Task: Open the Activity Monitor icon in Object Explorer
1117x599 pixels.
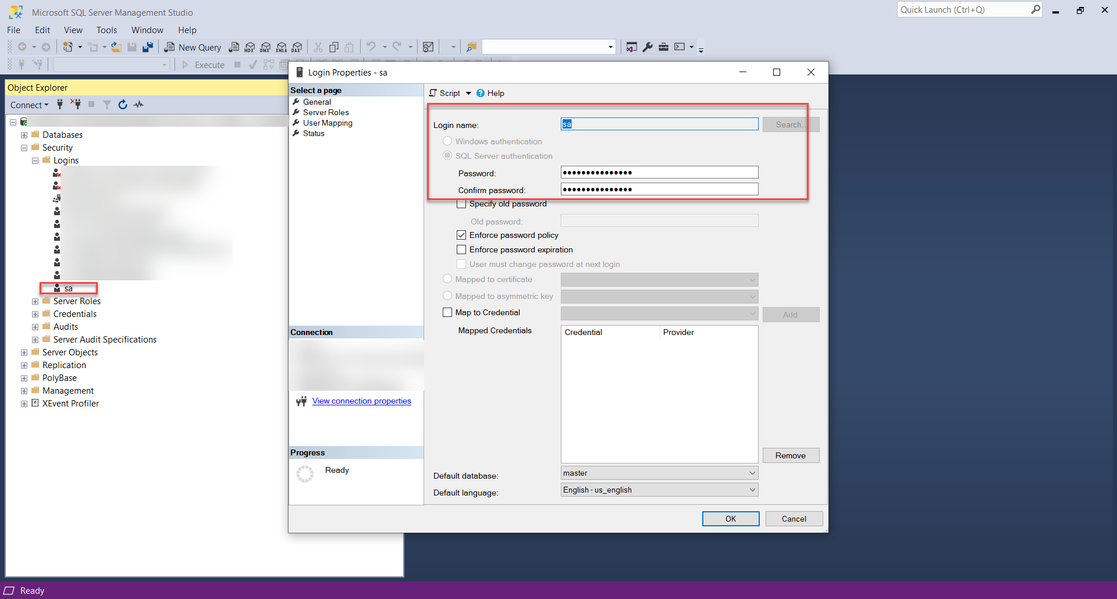Action: (138, 105)
